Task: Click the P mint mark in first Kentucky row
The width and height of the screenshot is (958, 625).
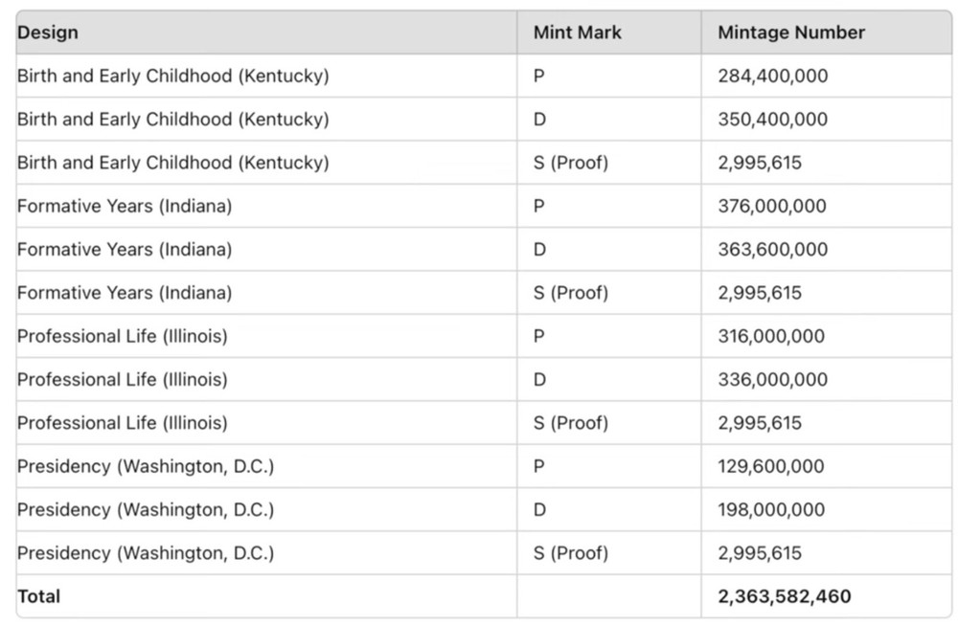Action: click(x=538, y=76)
